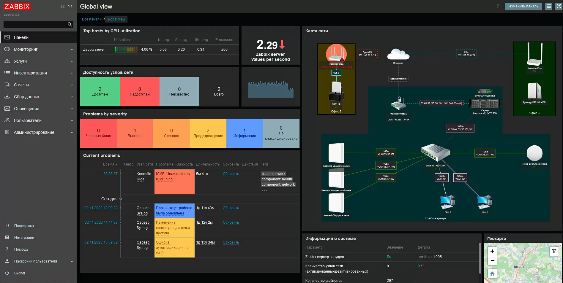Open the Мониторинг menu section
Screen dimensions: 563x283
(39, 49)
